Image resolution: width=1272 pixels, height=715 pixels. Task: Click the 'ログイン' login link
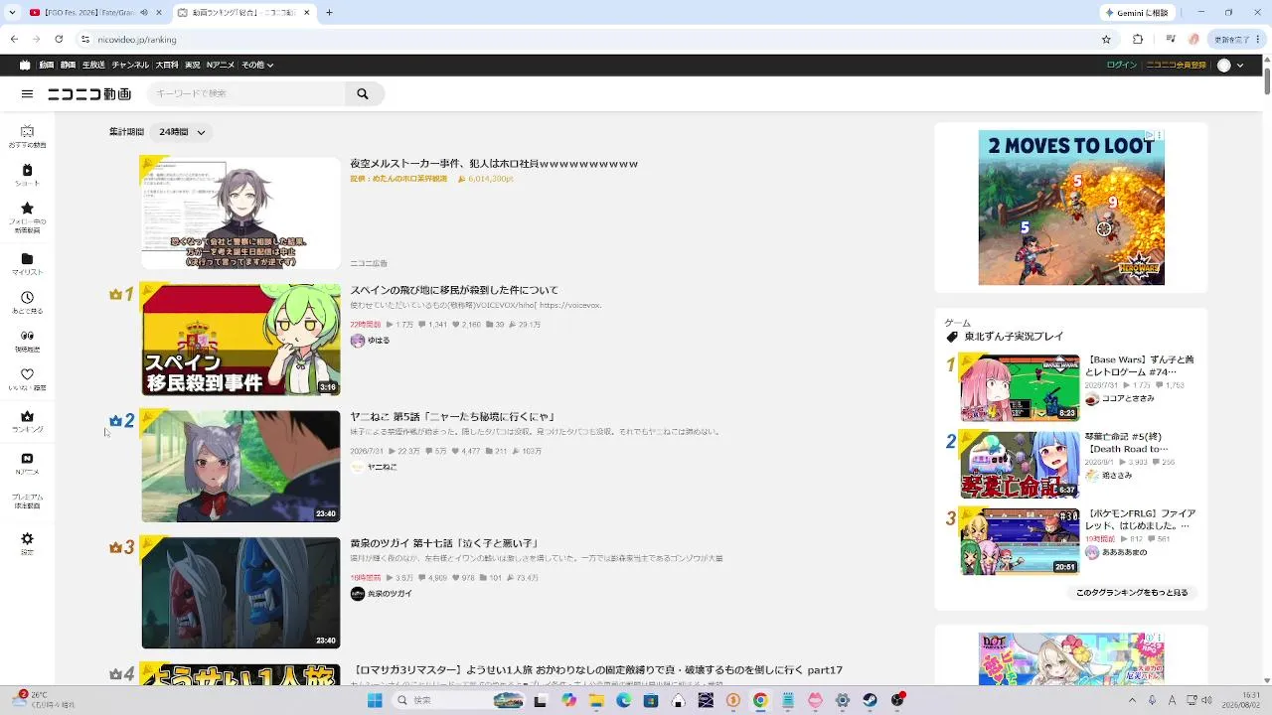pyautogui.click(x=1122, y=66)
